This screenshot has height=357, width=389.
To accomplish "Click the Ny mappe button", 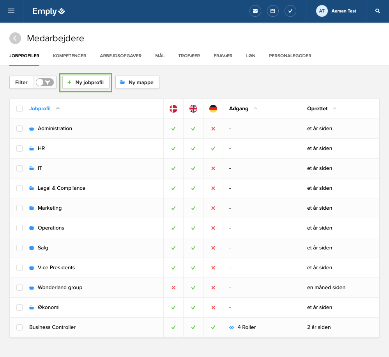I will point(137,82).
